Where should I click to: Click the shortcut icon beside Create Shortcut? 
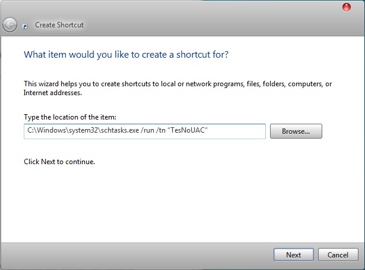[25, 27]
